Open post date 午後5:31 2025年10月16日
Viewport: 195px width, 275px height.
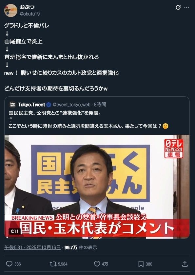32,247
